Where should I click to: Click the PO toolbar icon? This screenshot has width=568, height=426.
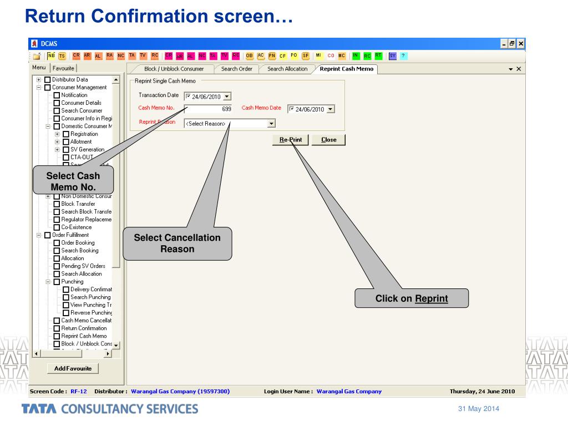click(294, 56)
